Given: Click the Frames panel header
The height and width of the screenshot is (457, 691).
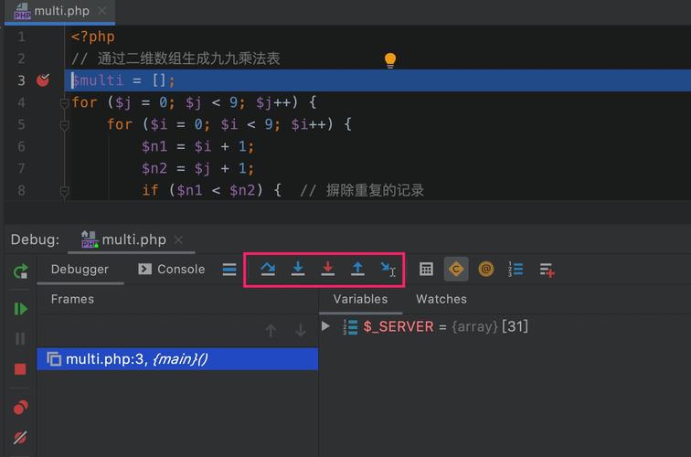Looking at the screenshot, I should coord(72,299).
